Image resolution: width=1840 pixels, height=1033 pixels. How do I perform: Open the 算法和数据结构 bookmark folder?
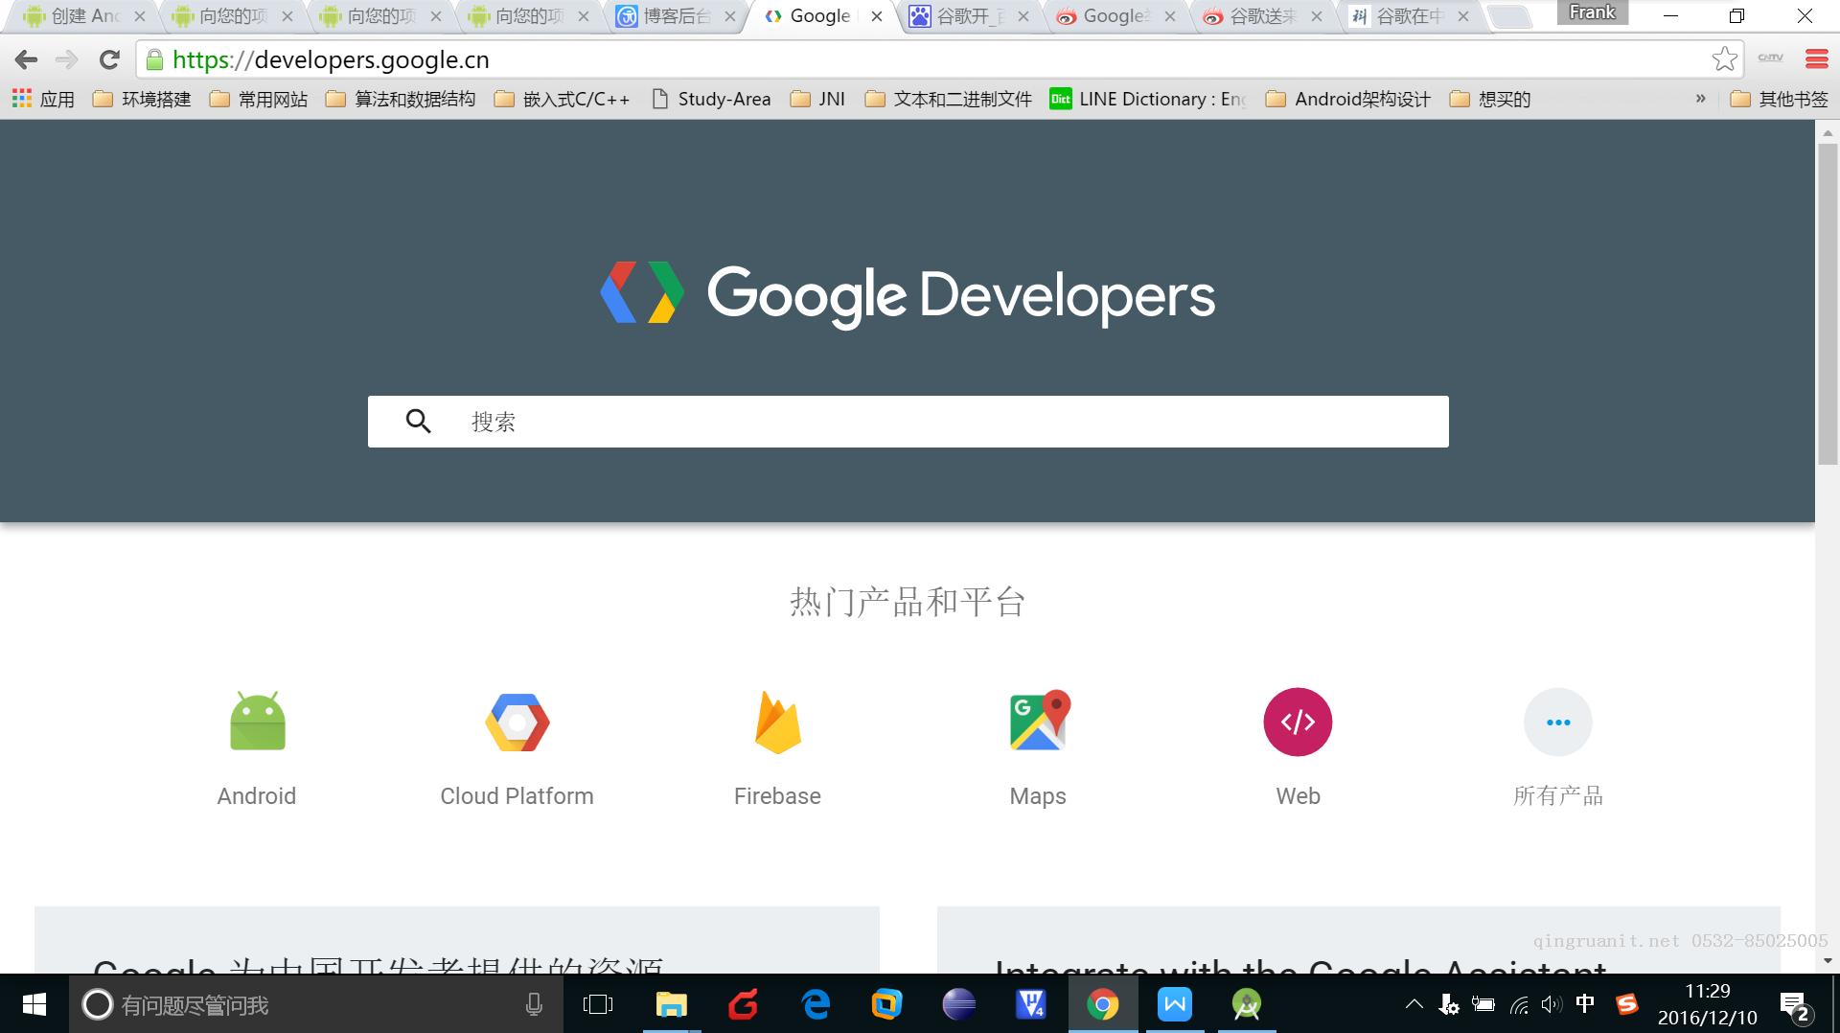click(x=401, y=99)
